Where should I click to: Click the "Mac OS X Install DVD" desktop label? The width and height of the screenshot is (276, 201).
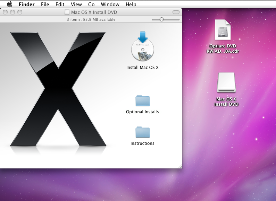click(226, 102)
